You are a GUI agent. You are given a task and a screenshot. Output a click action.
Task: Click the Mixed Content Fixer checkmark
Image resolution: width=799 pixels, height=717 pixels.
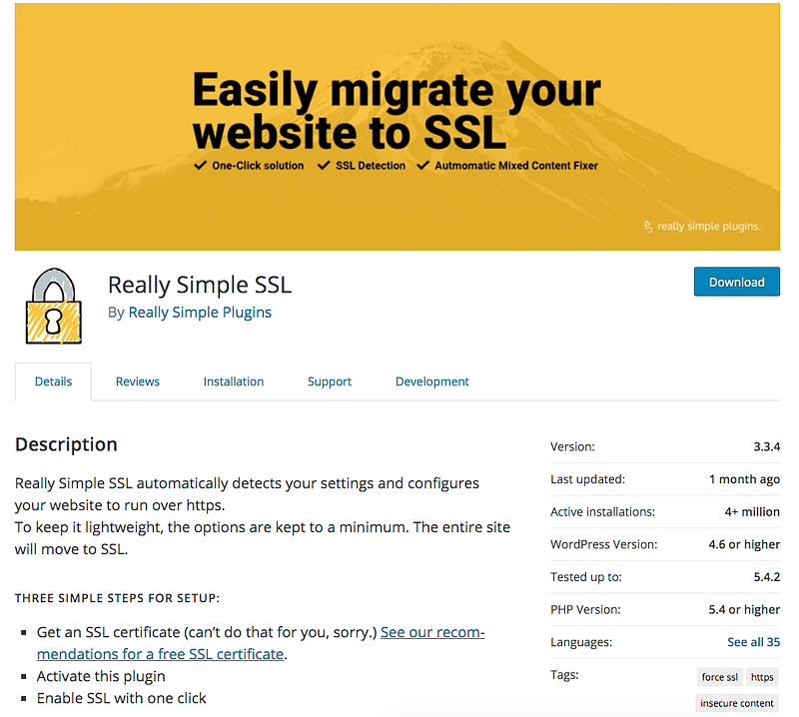(x=422, y=165)
